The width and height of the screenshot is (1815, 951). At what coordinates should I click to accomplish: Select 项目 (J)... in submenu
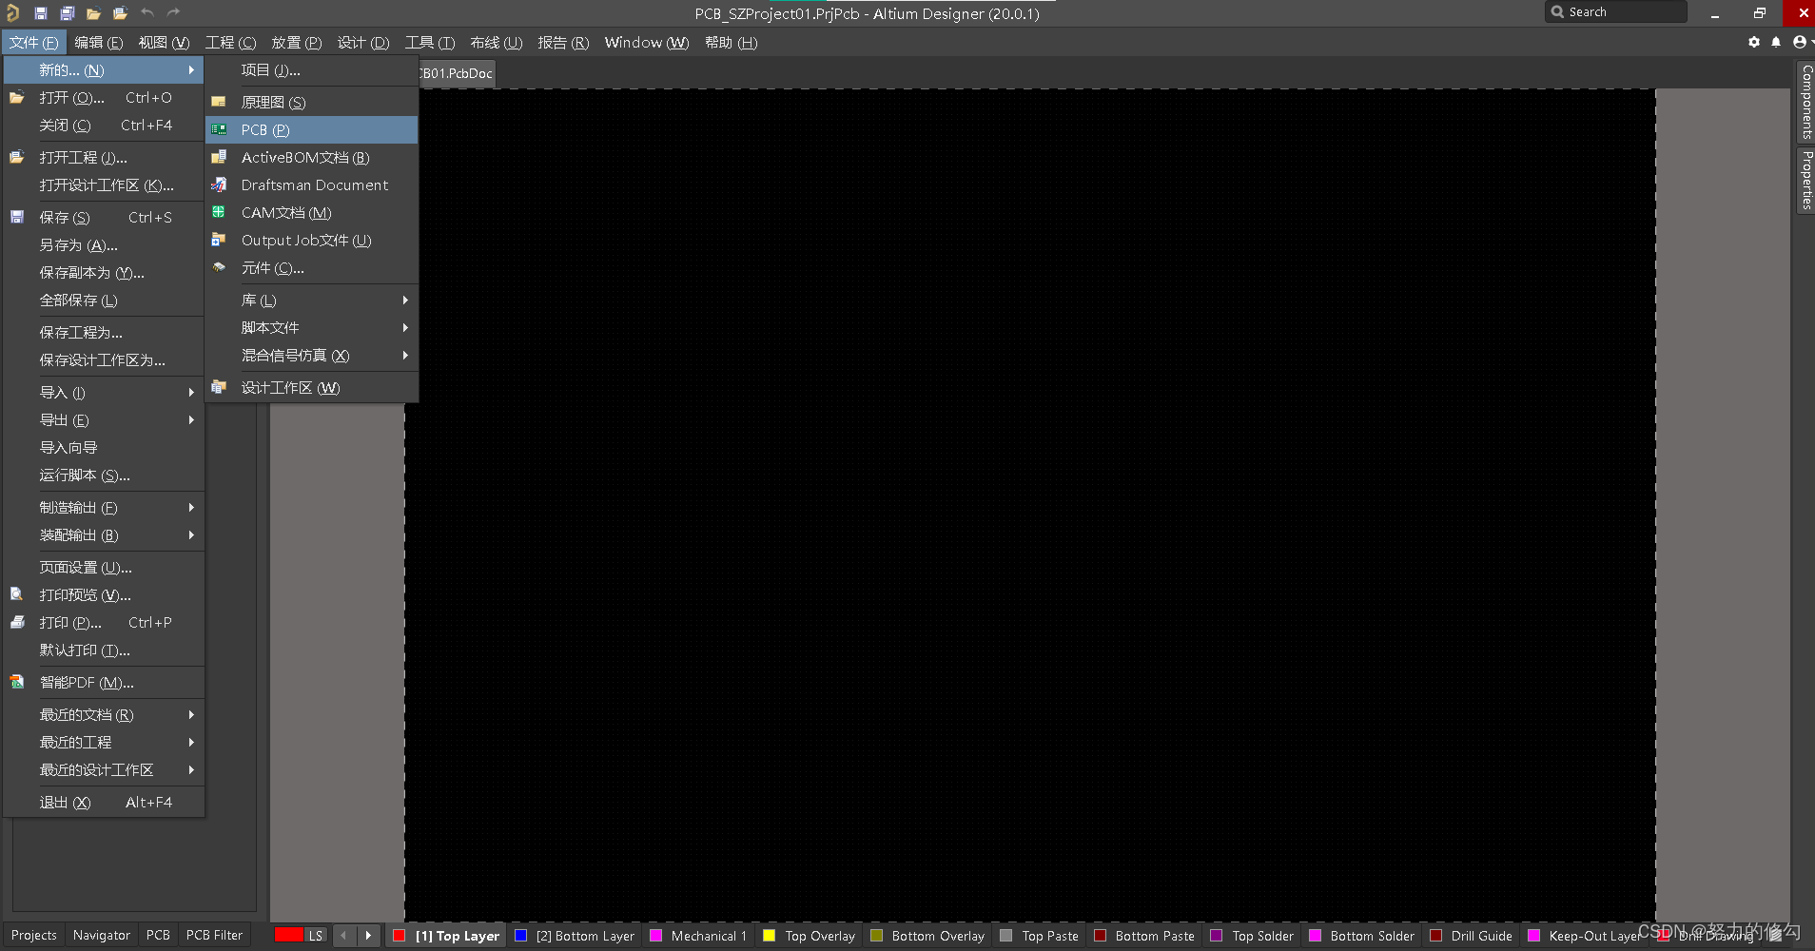pos(312,69)
